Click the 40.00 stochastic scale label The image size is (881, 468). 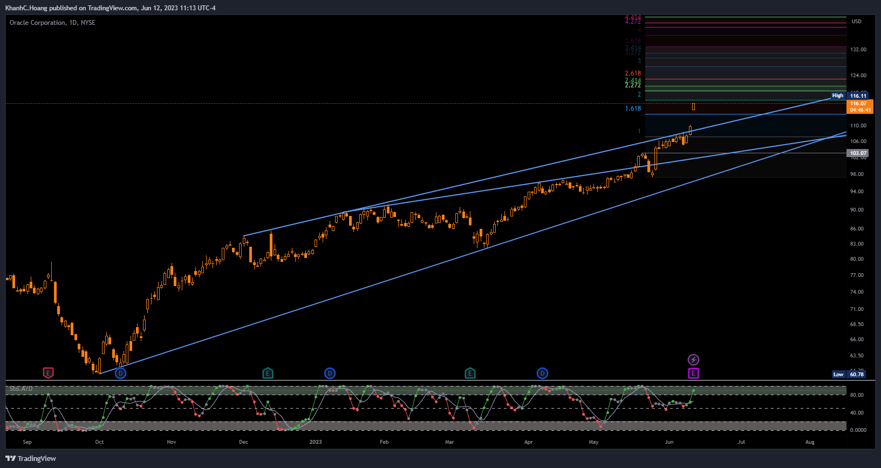pos(857,413)
